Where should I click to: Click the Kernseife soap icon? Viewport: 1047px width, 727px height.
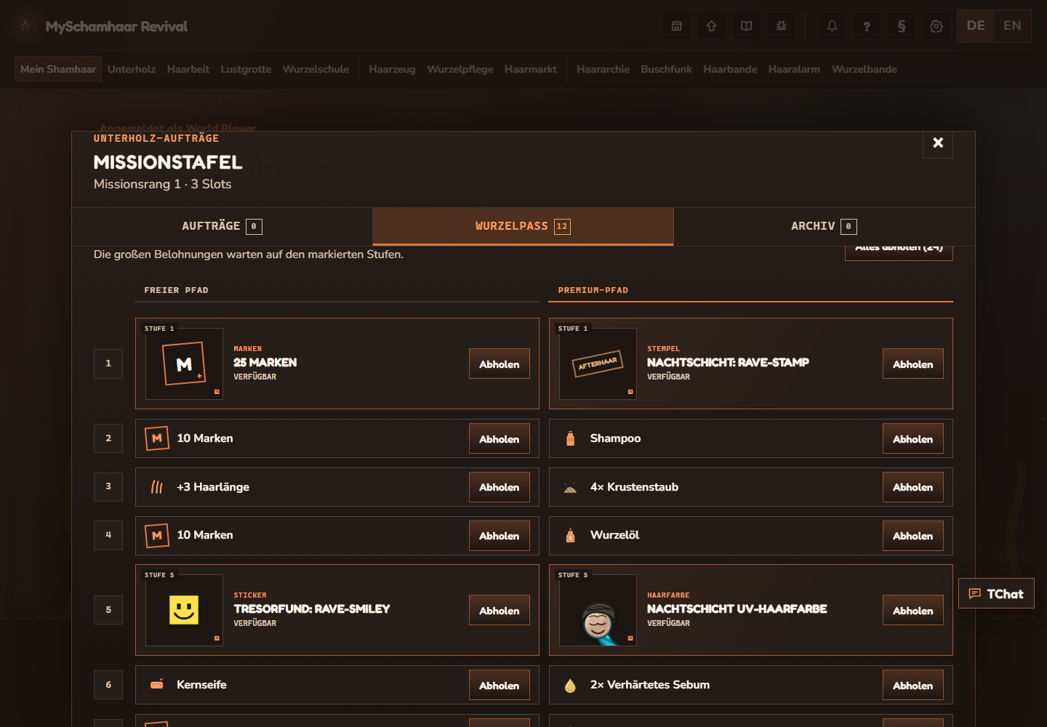157,684
